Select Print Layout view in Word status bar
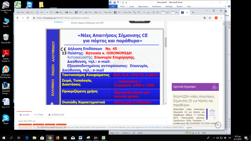251x141 pixels. click(187, 133)
